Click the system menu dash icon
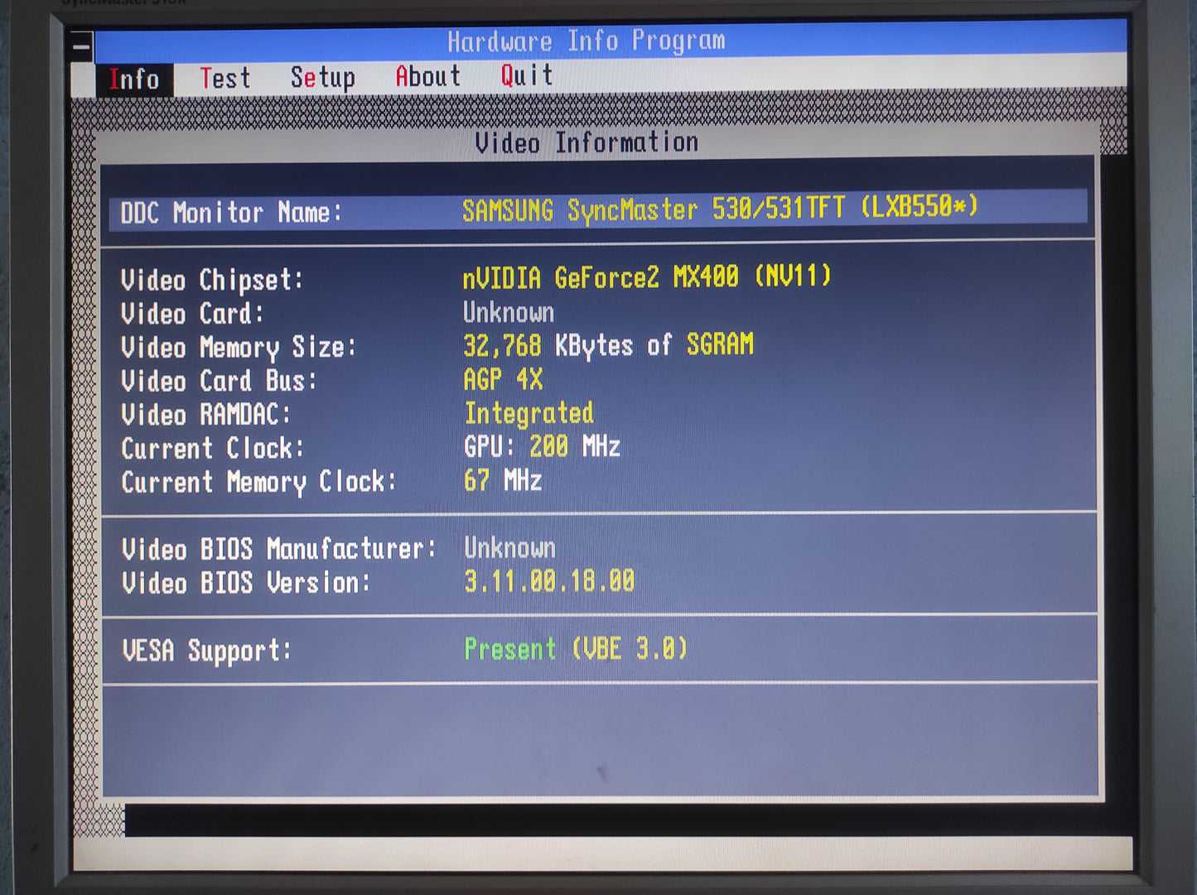Viewport: 1197px width, 895px height. pyautogui.click(x=81, y=47)
